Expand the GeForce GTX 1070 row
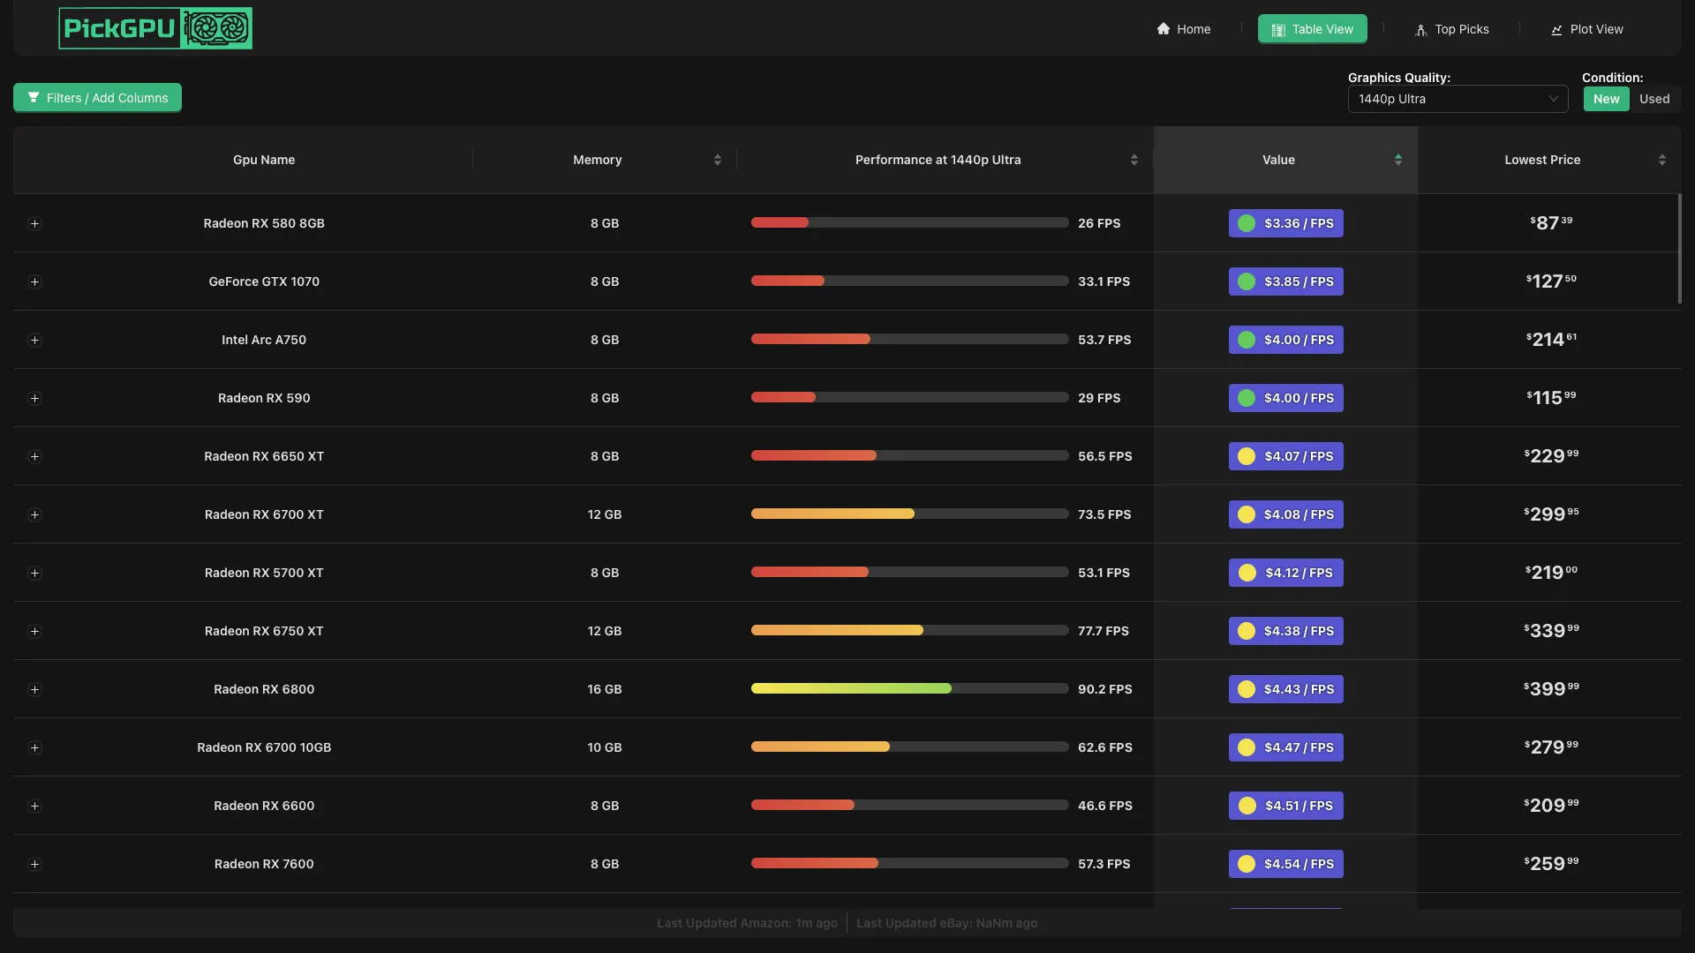Image resolution: width=1695 pixels, height=953 pixels. (x=34, y=281)
